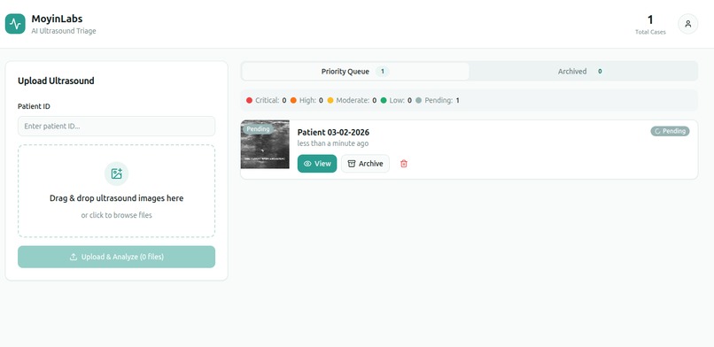Click Upload & Analyze button

(117, 257)
